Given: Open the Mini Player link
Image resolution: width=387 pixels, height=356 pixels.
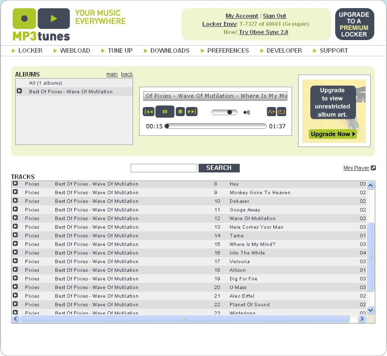Looking at the screenshot, I should pos(356,168).
